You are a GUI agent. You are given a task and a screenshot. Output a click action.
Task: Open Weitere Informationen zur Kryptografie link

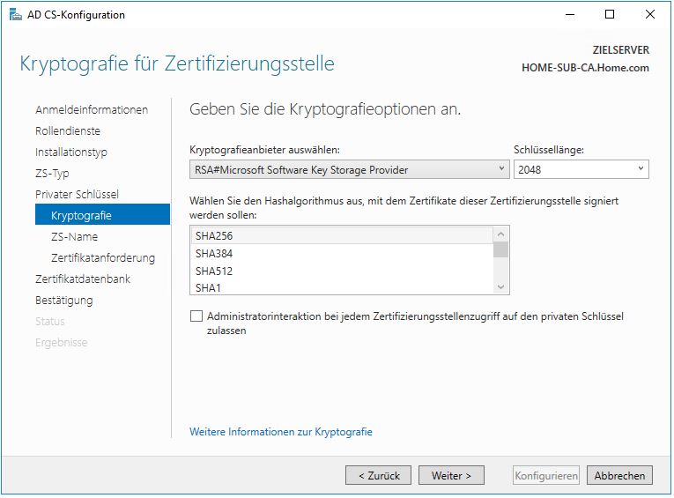point(281,432)
